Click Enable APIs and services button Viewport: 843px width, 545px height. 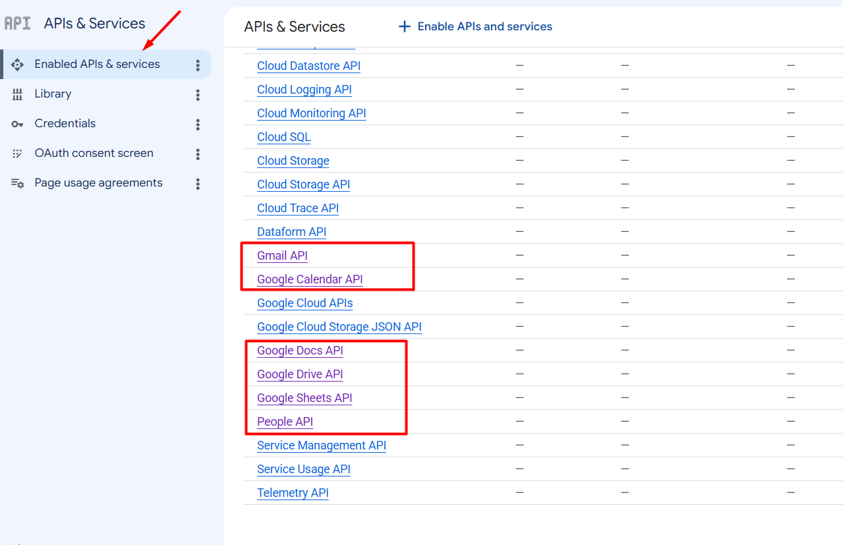point(475,26)
